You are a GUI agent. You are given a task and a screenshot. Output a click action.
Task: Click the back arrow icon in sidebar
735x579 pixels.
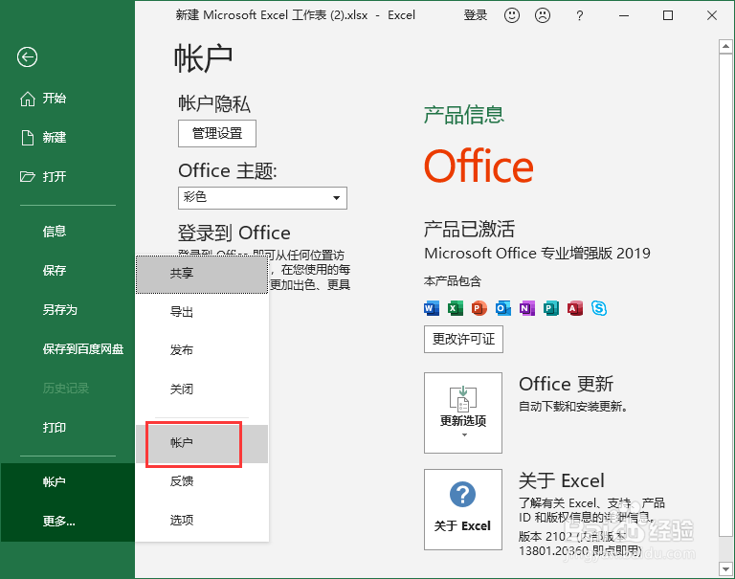27,57
